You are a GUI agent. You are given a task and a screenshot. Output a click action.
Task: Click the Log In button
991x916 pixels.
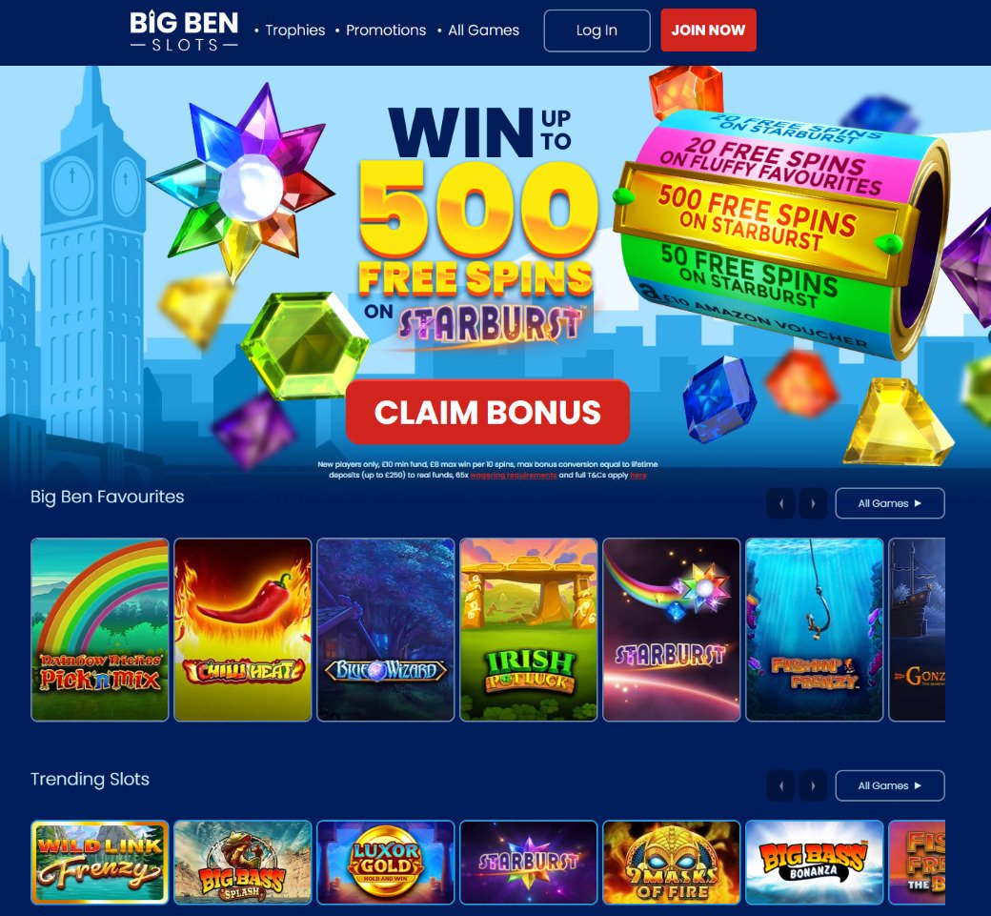(597, 31)
